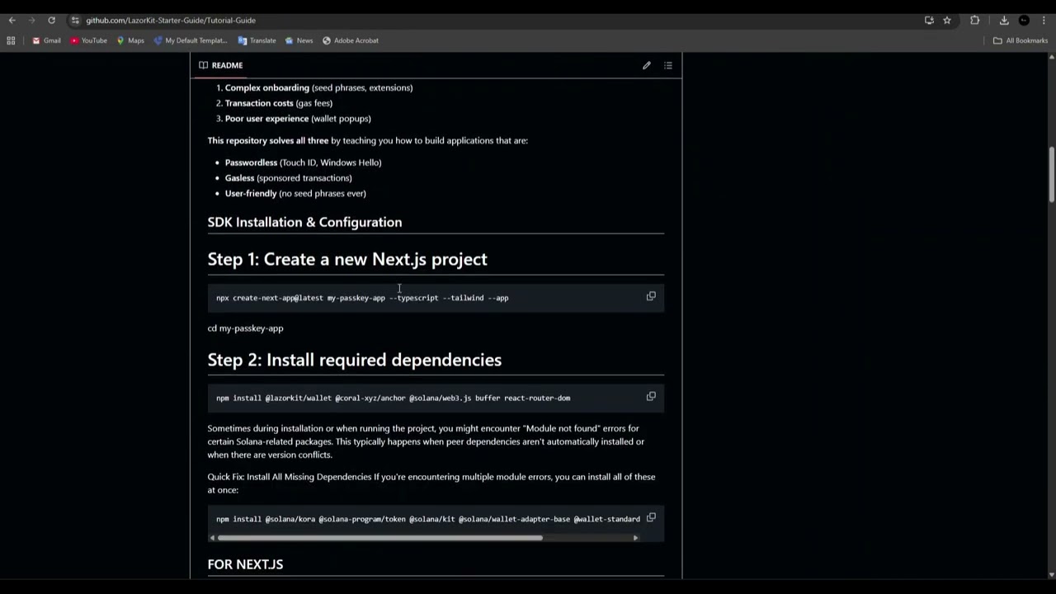Open the YouTube bookmark

pos(89,40)
